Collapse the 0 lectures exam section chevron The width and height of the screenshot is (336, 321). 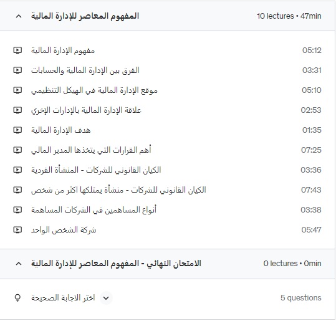click(19, 264)
